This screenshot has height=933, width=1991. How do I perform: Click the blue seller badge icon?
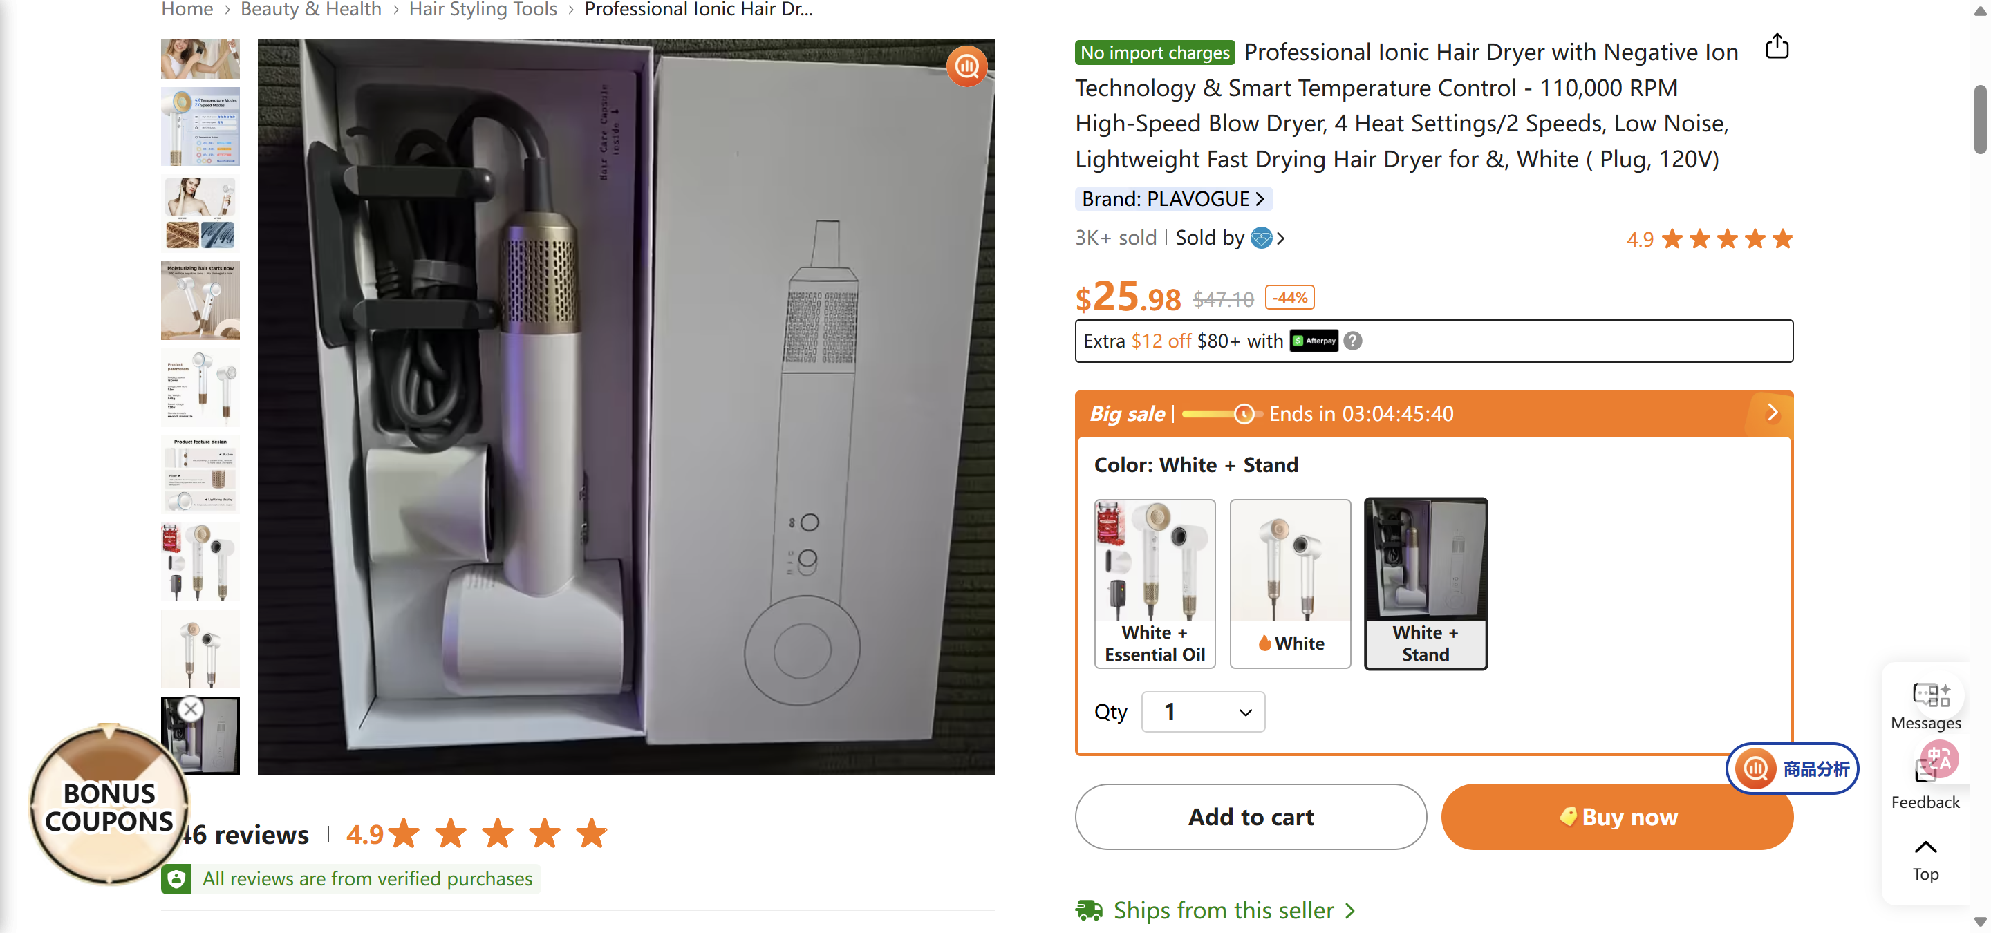tap(1260, 238)
